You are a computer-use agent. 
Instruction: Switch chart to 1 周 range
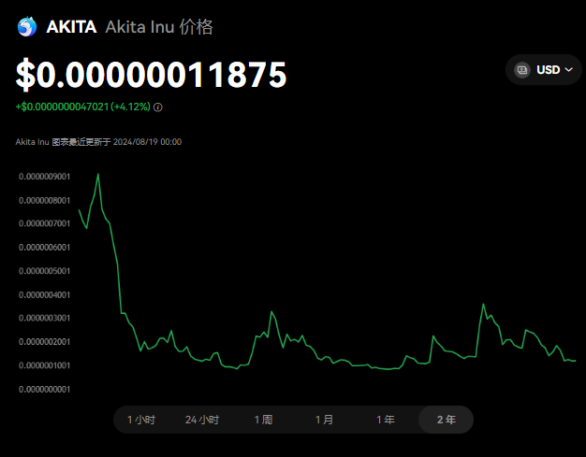click(x=263, y=420)
